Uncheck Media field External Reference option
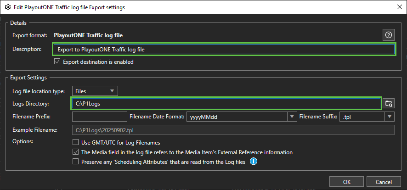The width and height of the screenshot is (407, 190). tap(75, 152)
